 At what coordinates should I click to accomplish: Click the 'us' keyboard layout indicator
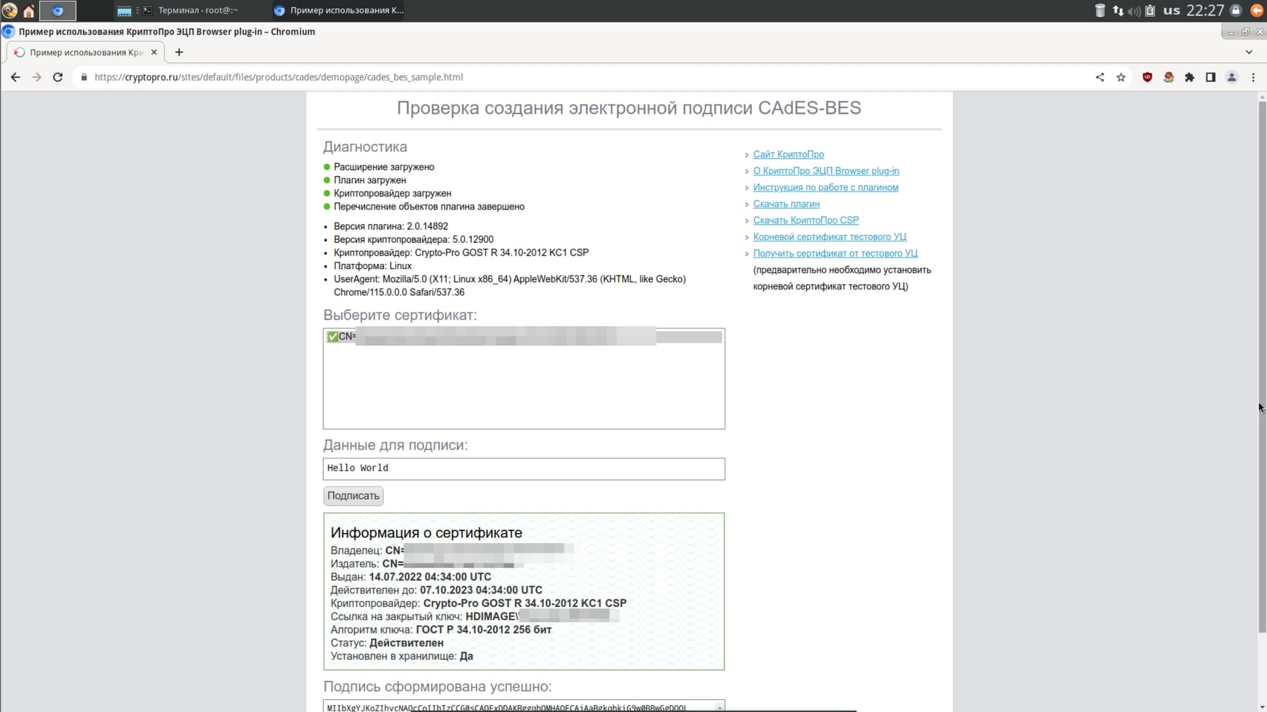point(1171,11)
